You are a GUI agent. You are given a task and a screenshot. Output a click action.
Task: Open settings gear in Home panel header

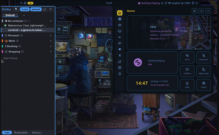(195, 11)
